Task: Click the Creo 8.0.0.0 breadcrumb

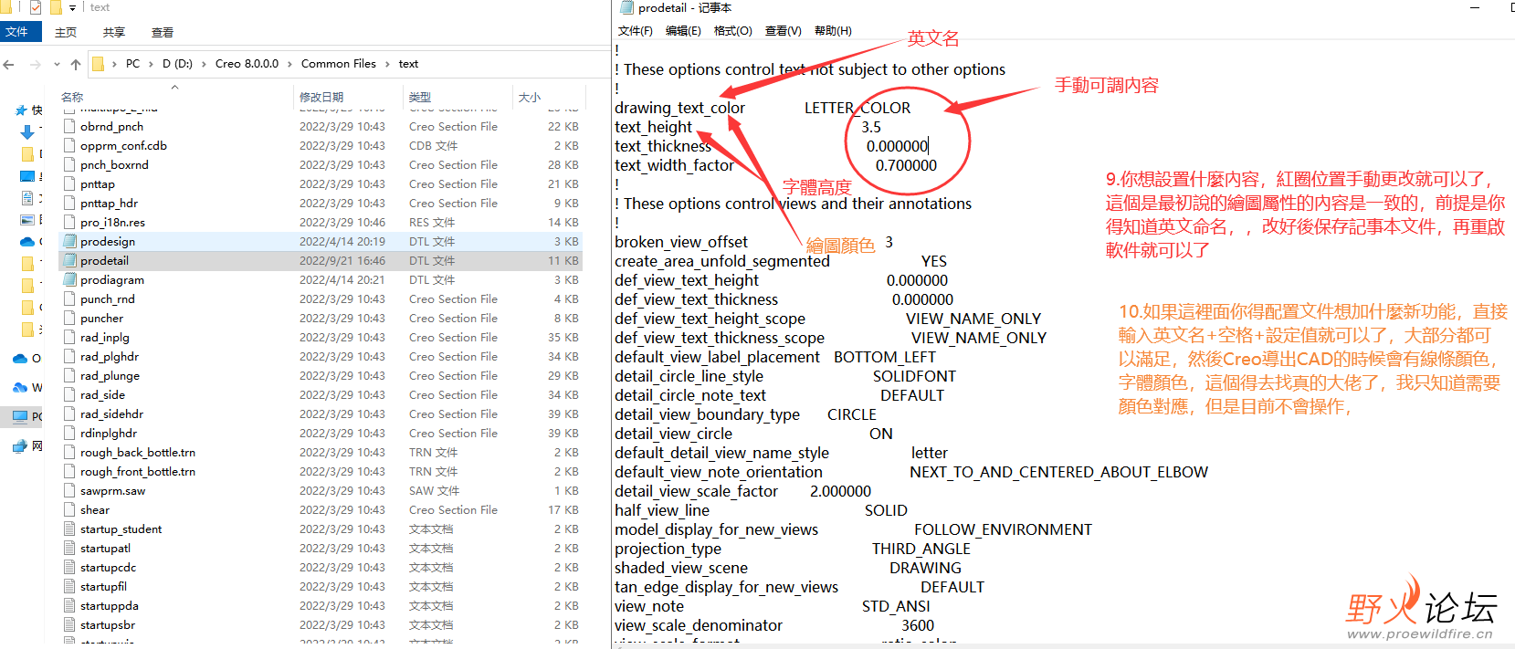Action: (247, 64)
